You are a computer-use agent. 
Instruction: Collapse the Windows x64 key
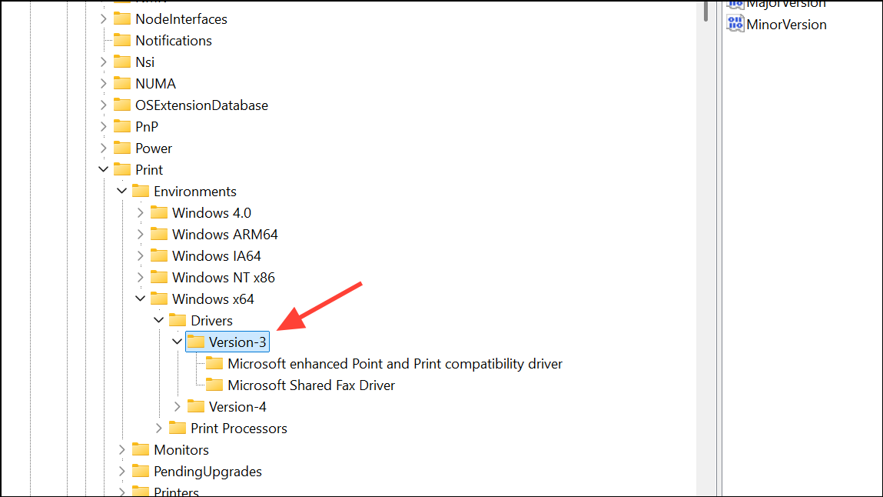[x=141, y=299]
